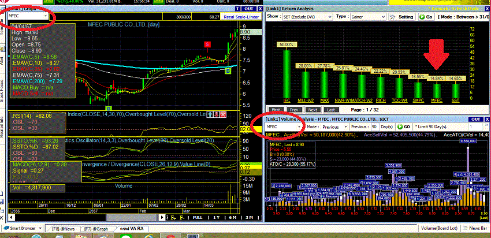Click 14.84% label above MFEC bar

click(437, 79)
